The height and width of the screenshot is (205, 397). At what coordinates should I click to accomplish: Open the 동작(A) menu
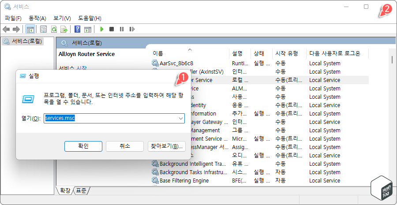[37, 18]
